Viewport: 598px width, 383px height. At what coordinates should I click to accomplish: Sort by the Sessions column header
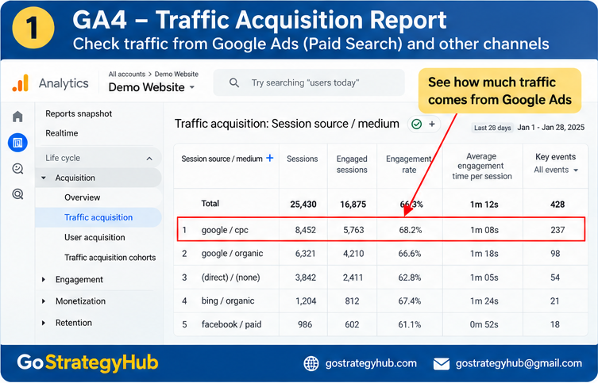pyautogui.click(x=303, y=159)
